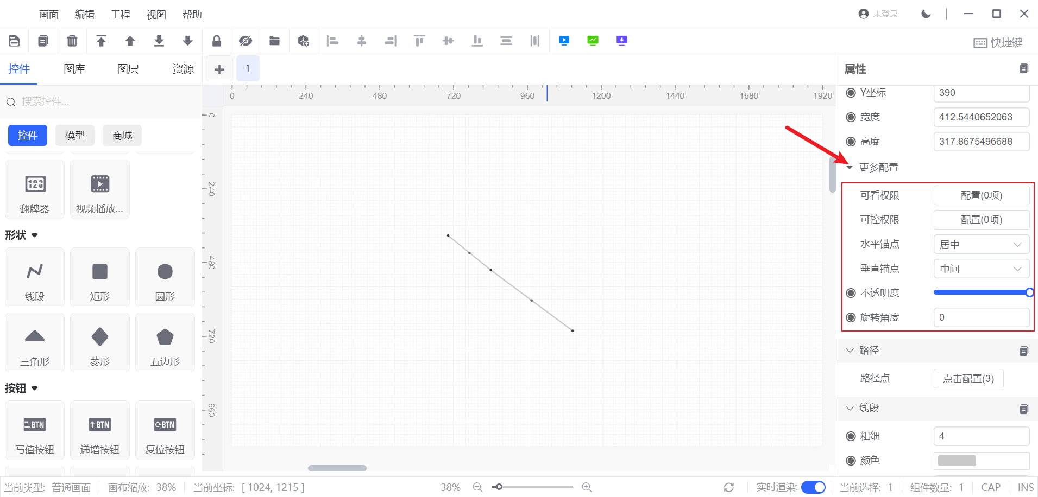Click the 点击配置(3) path points button
Screen dimensions: 1038x497
click(x=968, y=379)
